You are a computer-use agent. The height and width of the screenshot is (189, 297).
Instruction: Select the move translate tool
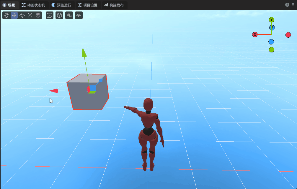(14, 15)
